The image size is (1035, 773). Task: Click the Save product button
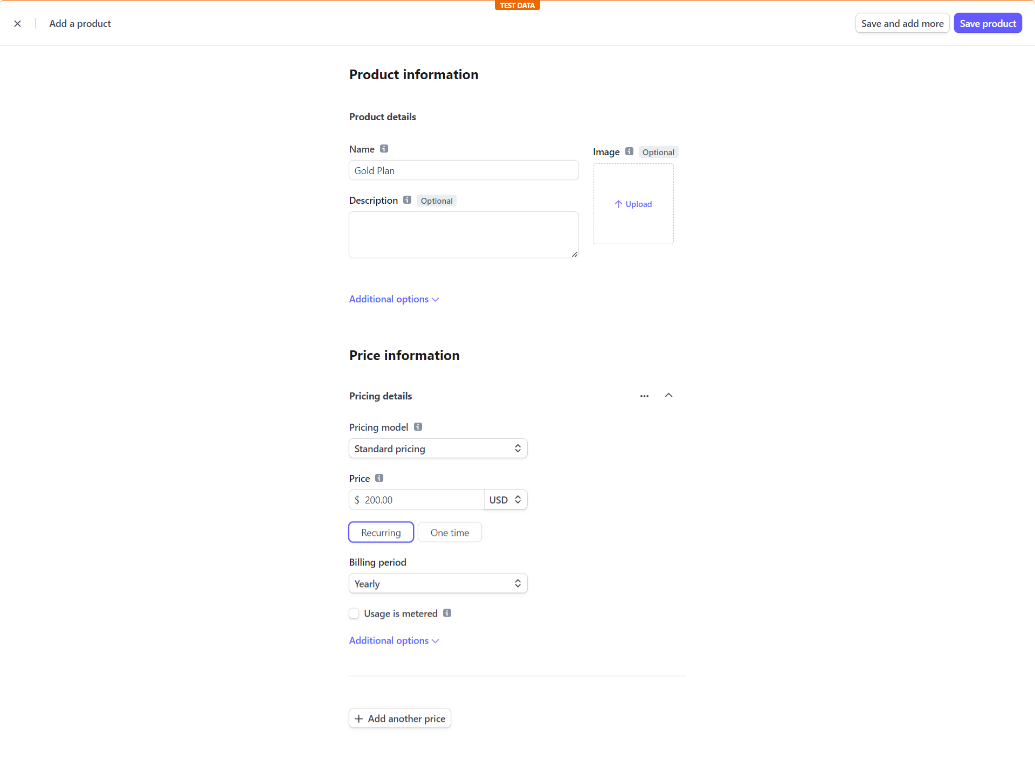[988, 24]
